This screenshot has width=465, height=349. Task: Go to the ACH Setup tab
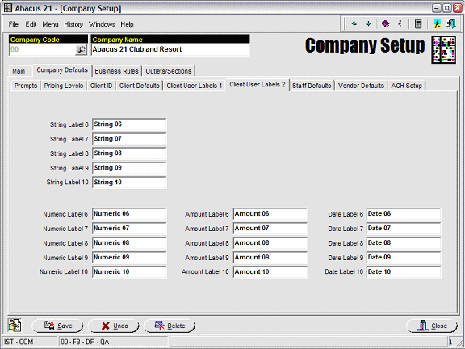406,86
